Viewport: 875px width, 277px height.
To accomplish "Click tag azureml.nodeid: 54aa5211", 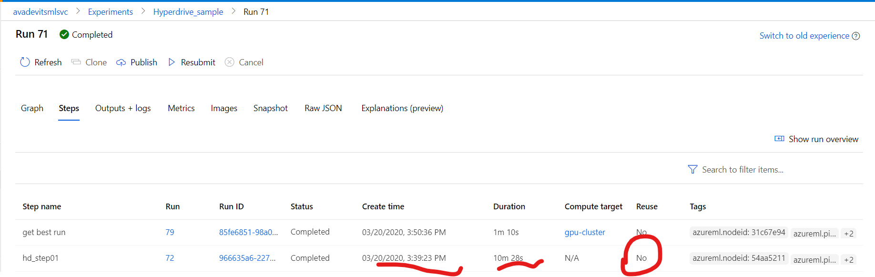I will click(739, 258).
